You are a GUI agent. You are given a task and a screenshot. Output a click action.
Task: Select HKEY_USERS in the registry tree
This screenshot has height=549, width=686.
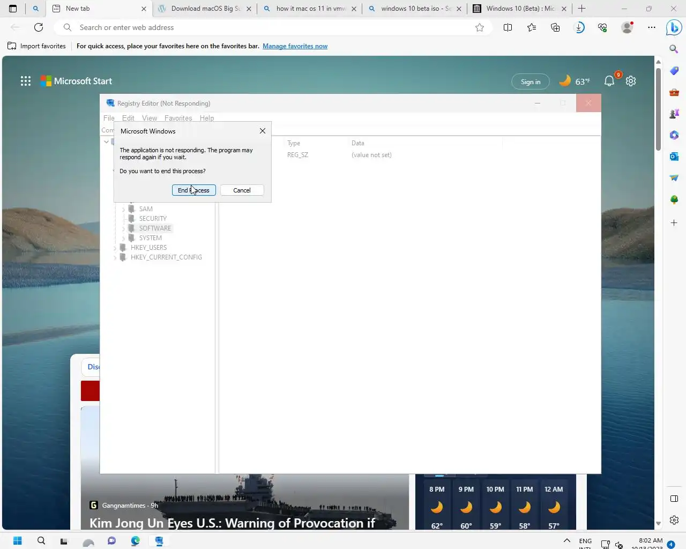pos(148,248)
